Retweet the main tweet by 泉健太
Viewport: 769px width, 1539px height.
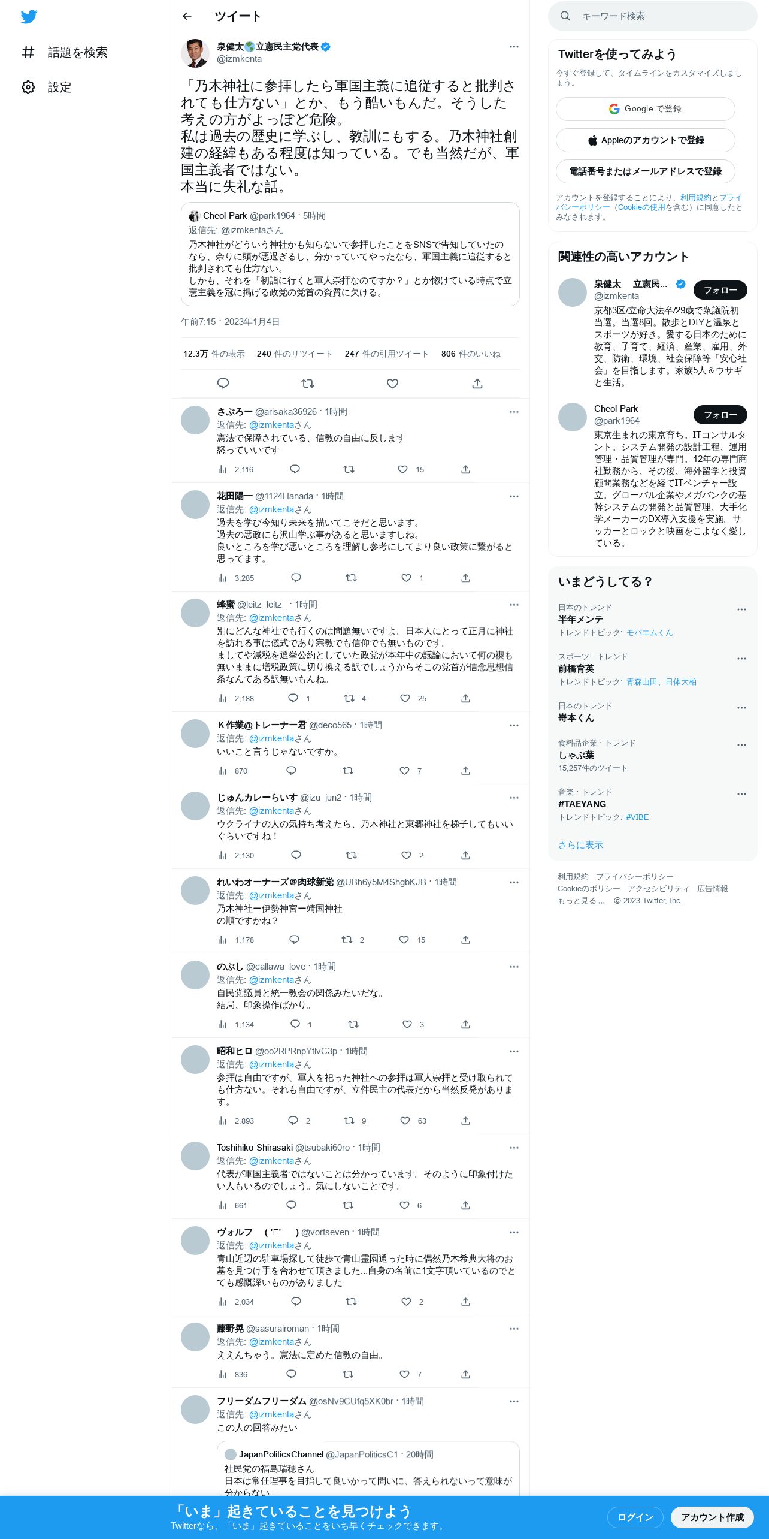click(308, 383)
